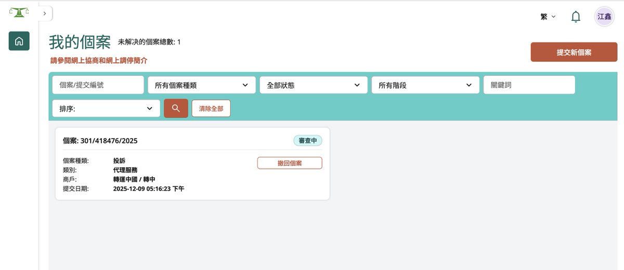Select the submission date 2025-12-09 05:16:23 下午
The height and width of the screenshot is (270, 624).
tap(149, 189)
